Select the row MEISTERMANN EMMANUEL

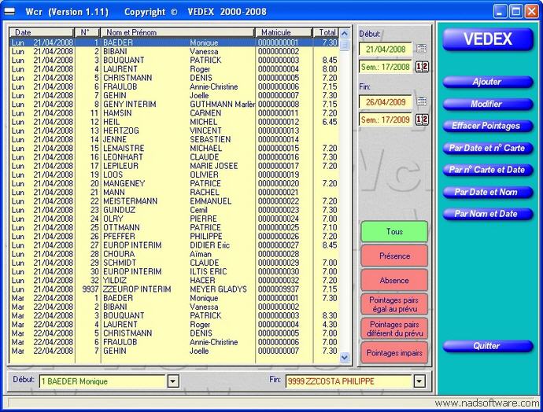click(x=174, y=201)
